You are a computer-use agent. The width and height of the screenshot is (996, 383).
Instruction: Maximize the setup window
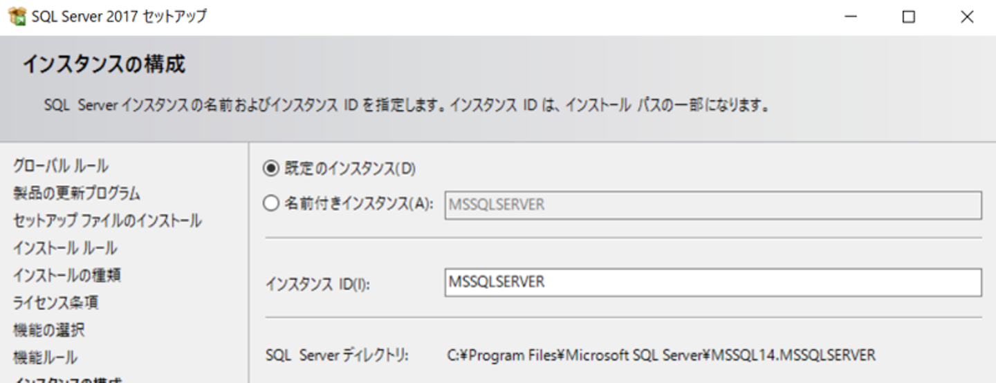click(909, 17)
